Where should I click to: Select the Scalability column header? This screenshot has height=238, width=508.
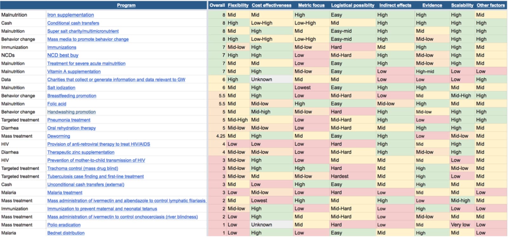[462, 5]
